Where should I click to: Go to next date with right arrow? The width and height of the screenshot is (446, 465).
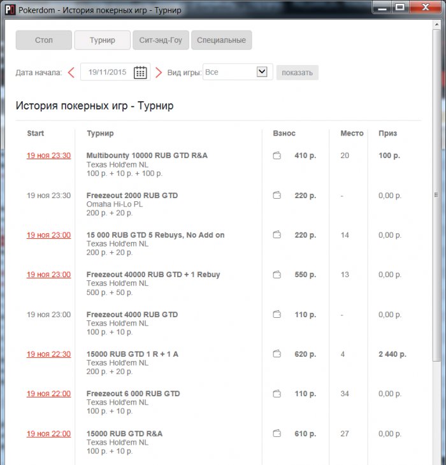coord(159,73)
